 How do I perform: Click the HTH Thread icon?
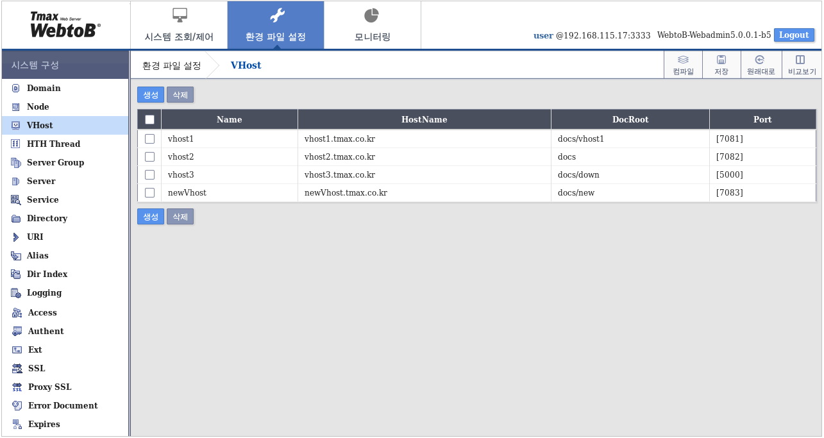tap(16, 144)
